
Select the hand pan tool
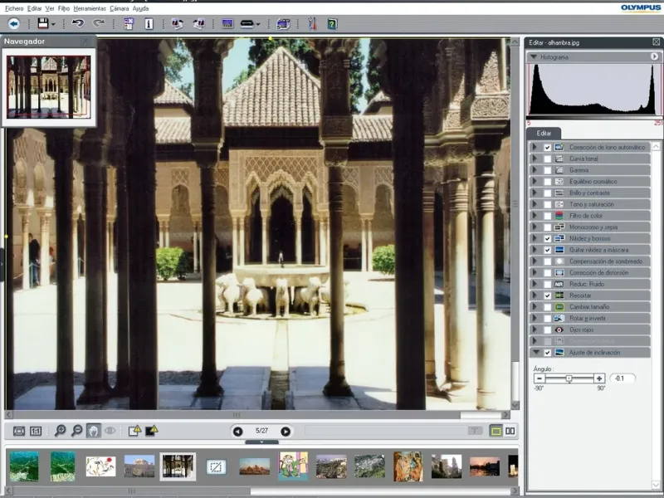click(x=93, y=431)
